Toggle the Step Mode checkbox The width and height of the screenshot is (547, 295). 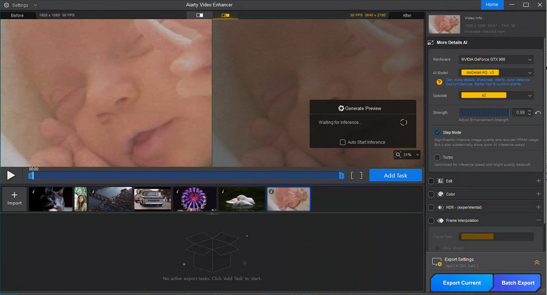coord(437,132)
